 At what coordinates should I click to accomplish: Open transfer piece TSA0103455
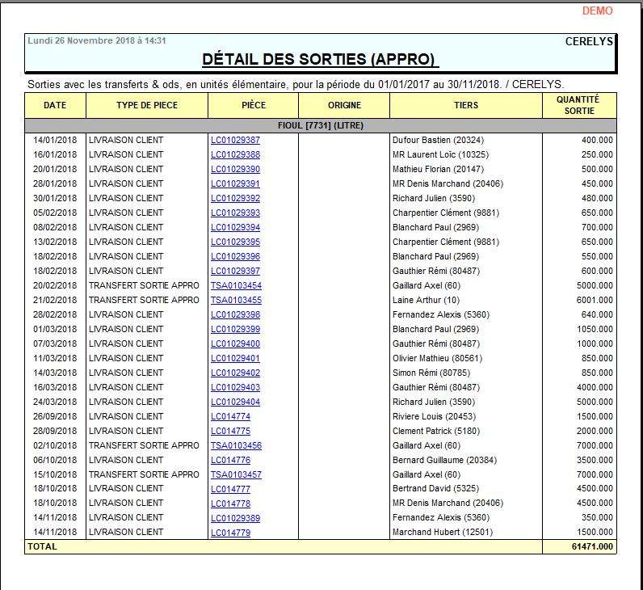[236, 300]
